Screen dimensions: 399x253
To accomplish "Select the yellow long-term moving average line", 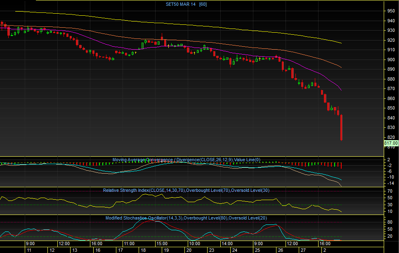I will coord(206,26).
